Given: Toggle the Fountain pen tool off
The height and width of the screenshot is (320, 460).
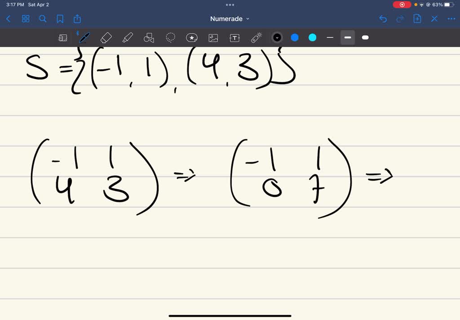Looking at the screenshot, I should pyautogui.click(x=84, y=37).
